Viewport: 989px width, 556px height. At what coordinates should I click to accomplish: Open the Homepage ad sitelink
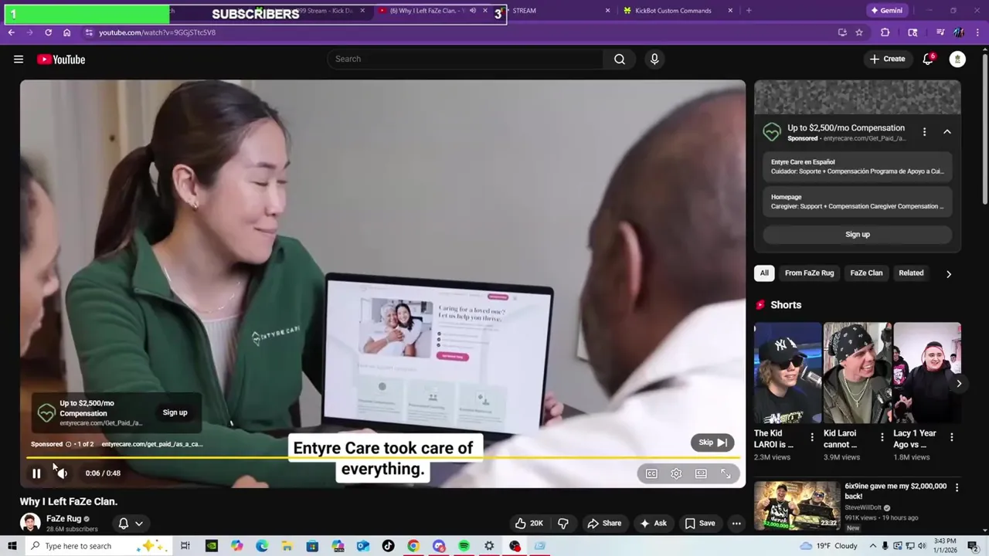point(858,202)
